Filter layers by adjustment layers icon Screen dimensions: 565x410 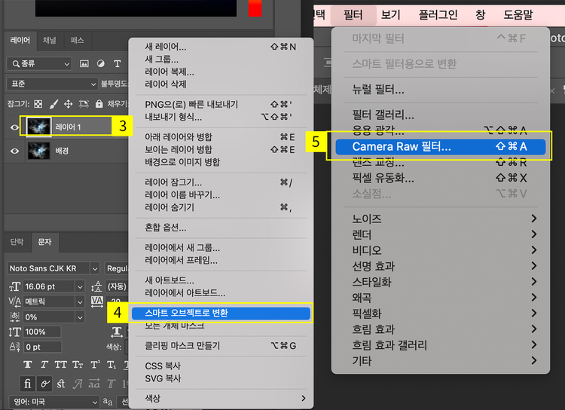pos(100,63)
